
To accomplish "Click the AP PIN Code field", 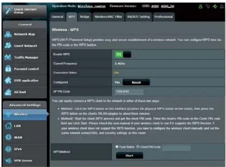I will coord(129,92).
